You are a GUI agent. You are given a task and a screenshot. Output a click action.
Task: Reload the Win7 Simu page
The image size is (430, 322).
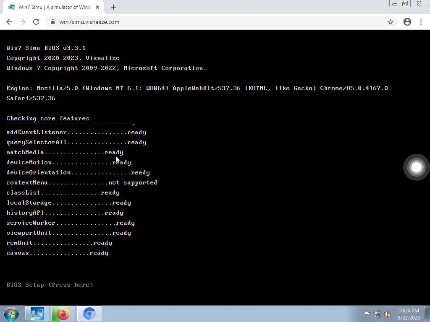[36, 22]
